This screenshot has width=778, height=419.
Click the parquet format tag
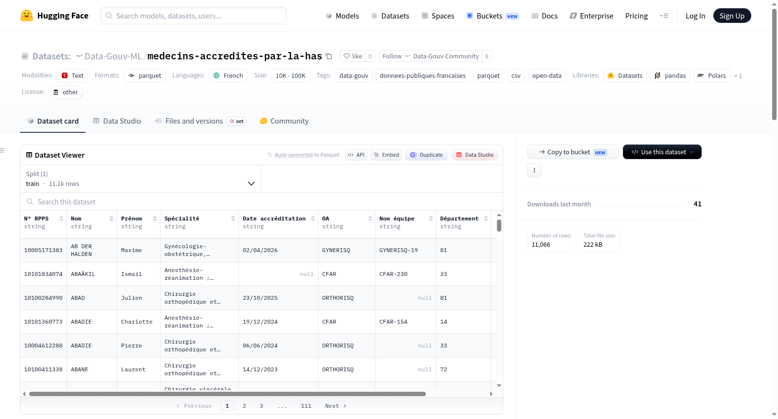[x=144, y=75]
